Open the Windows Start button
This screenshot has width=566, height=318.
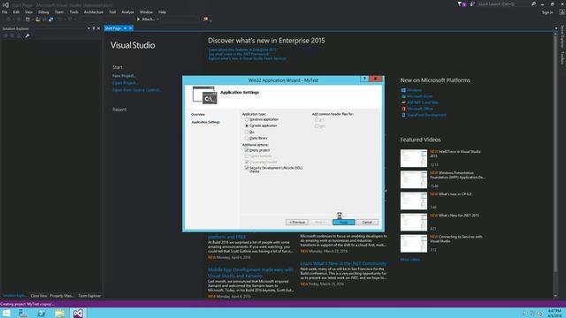pyautogui.click(x=6, y=313)
